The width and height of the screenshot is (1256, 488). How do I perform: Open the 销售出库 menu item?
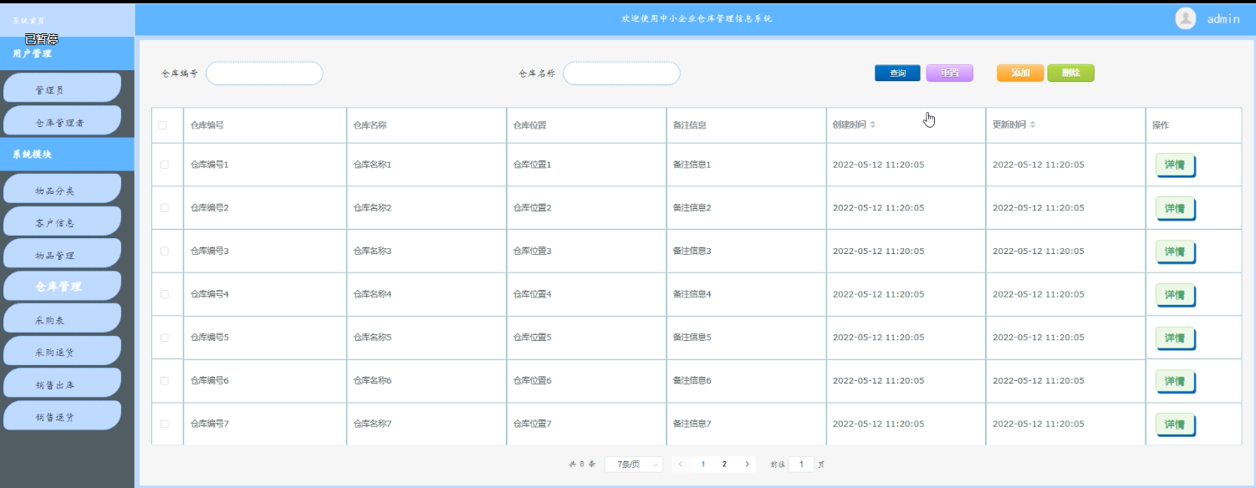coord(62,384)
